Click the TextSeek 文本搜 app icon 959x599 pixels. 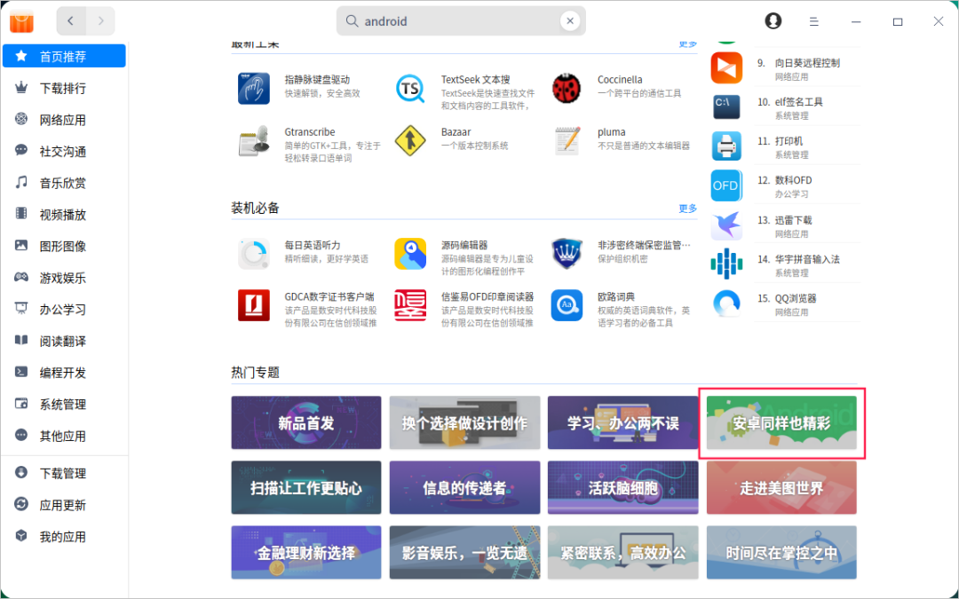(x=410, y=89)
